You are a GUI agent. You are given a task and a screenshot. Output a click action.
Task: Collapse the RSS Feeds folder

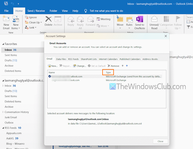tap(3, 128)
